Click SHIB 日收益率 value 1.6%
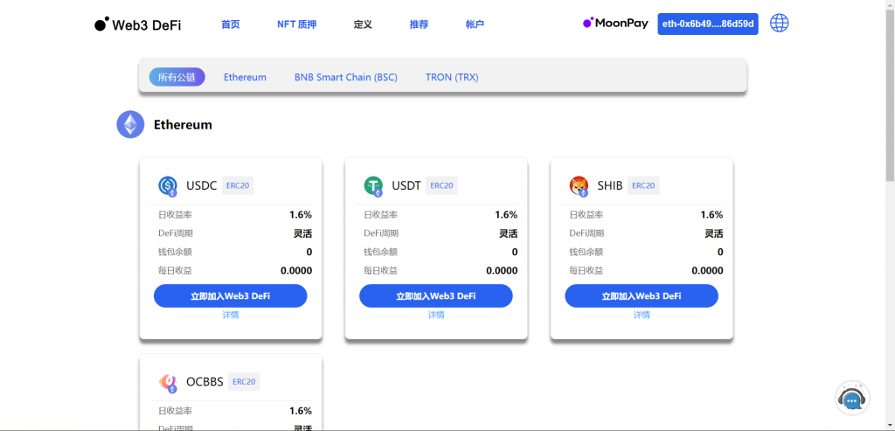This screenshot has height=431, width=895. [x=711, y=215]
